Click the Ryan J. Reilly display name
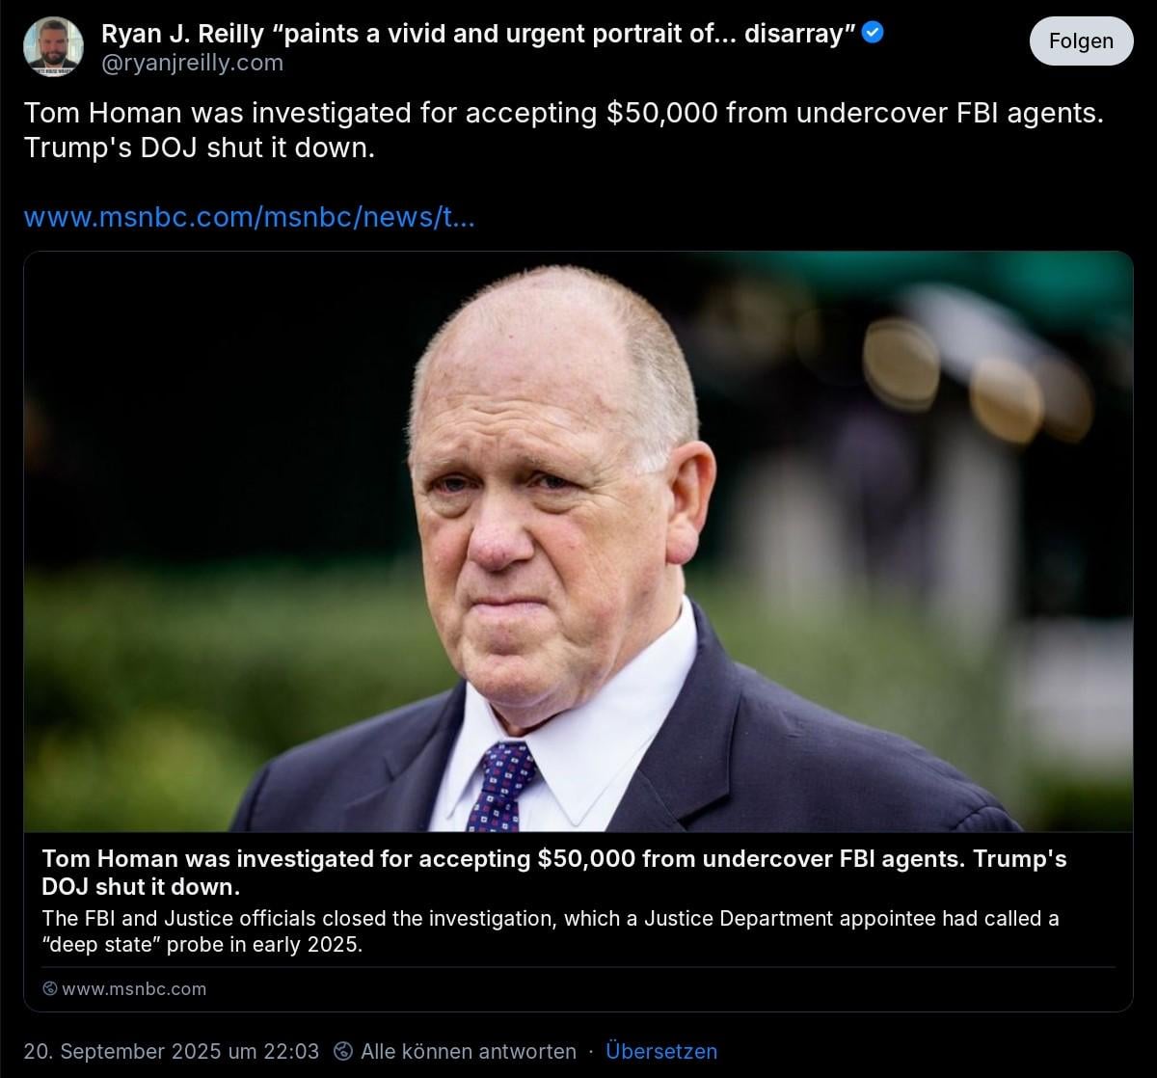 pyautogui.click(x=182, y=34)
